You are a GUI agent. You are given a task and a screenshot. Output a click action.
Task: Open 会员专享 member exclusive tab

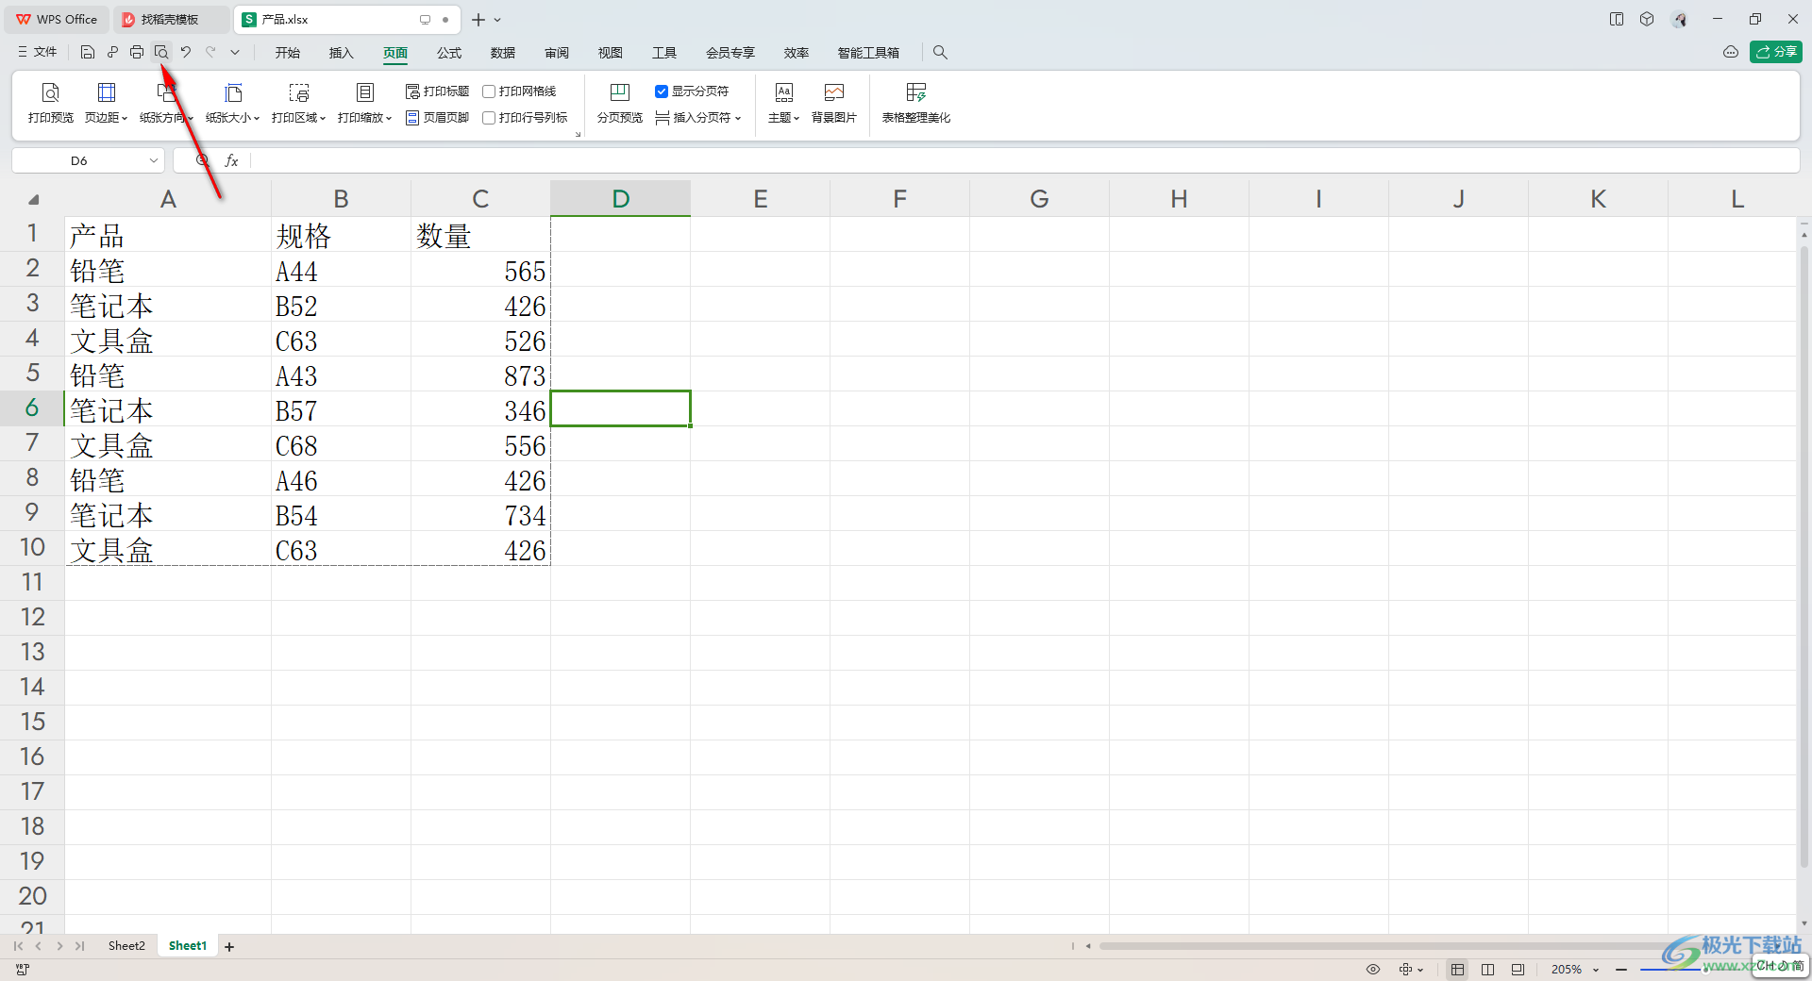pos(730,53)
